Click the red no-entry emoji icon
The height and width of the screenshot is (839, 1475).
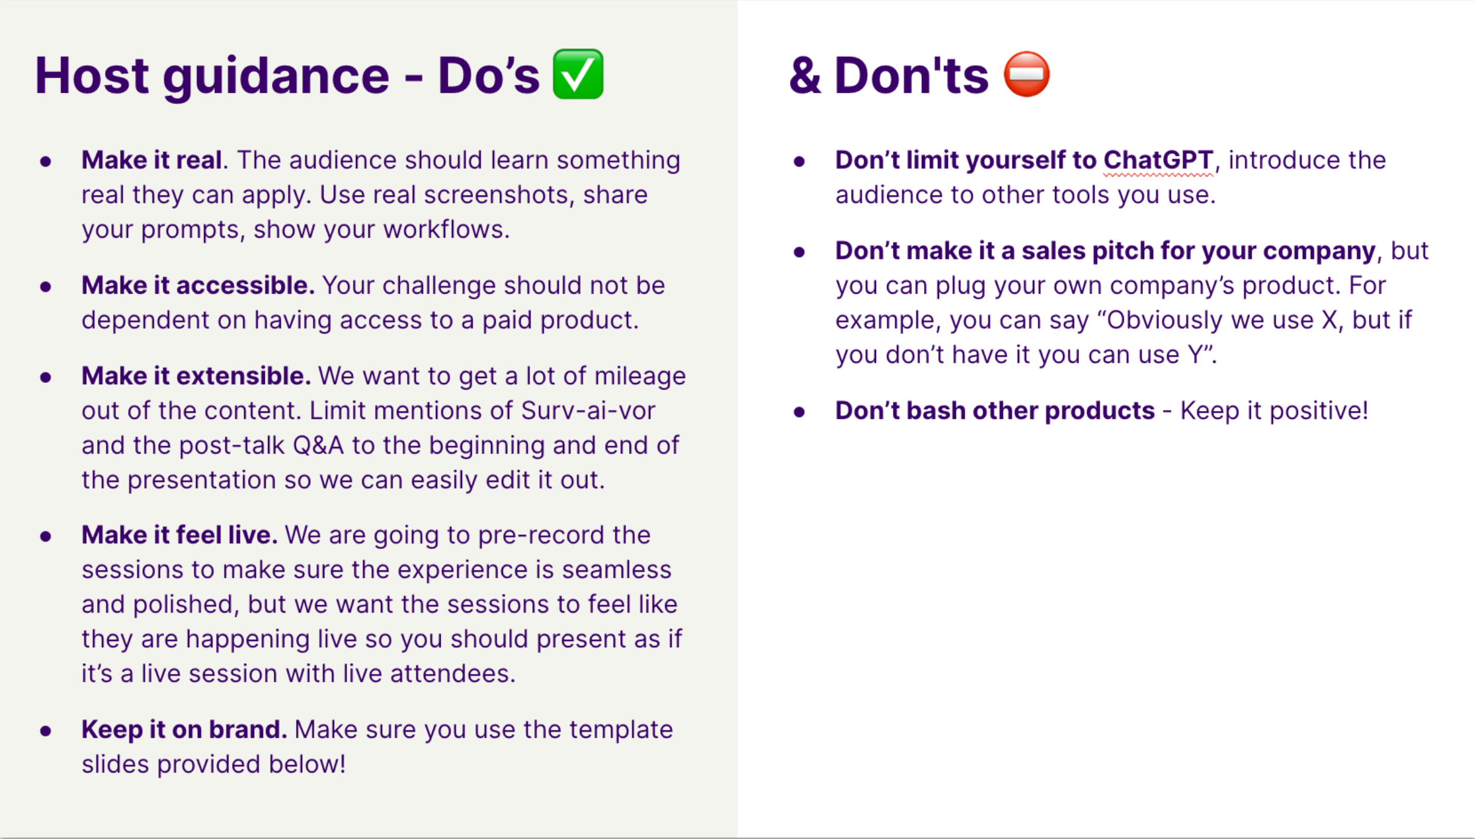point(1027,74)
